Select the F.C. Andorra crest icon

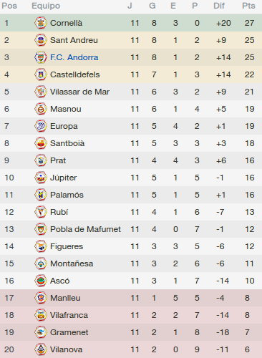coord(41,57)
